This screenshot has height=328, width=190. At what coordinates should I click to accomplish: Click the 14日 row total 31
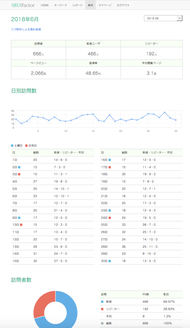click(35, 254)
